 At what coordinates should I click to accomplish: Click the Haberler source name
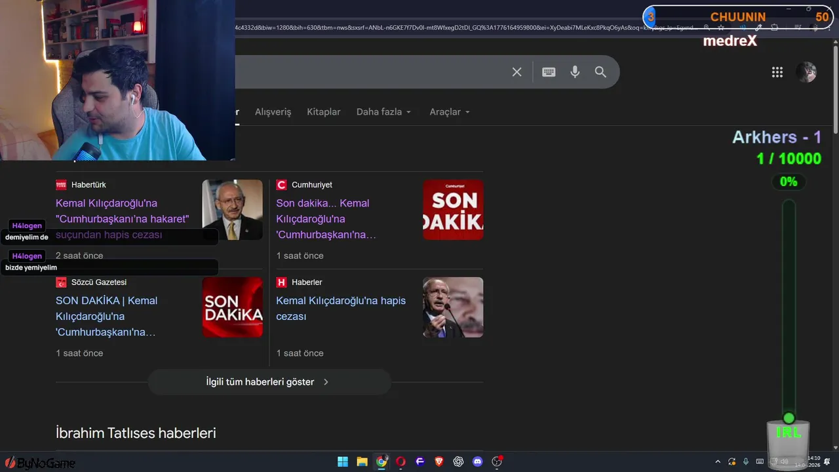[307, 282]
